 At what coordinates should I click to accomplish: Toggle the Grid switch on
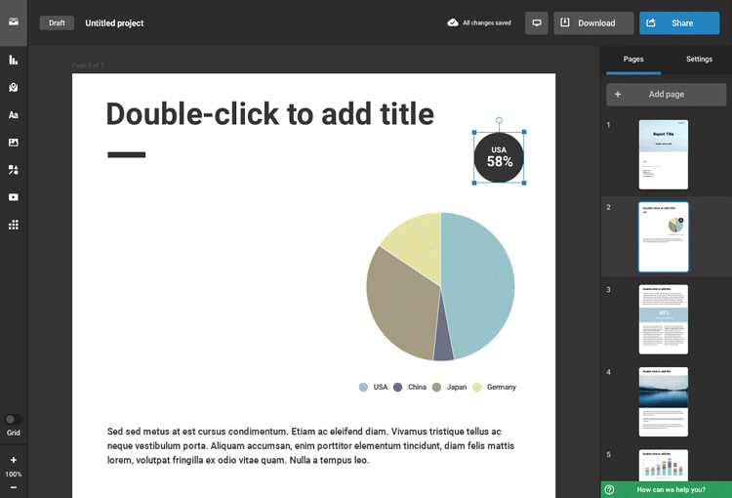click(13, 419)
